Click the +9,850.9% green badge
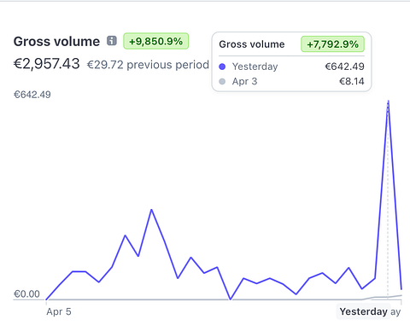The image size is (410, 325). (x=156, y=41)
